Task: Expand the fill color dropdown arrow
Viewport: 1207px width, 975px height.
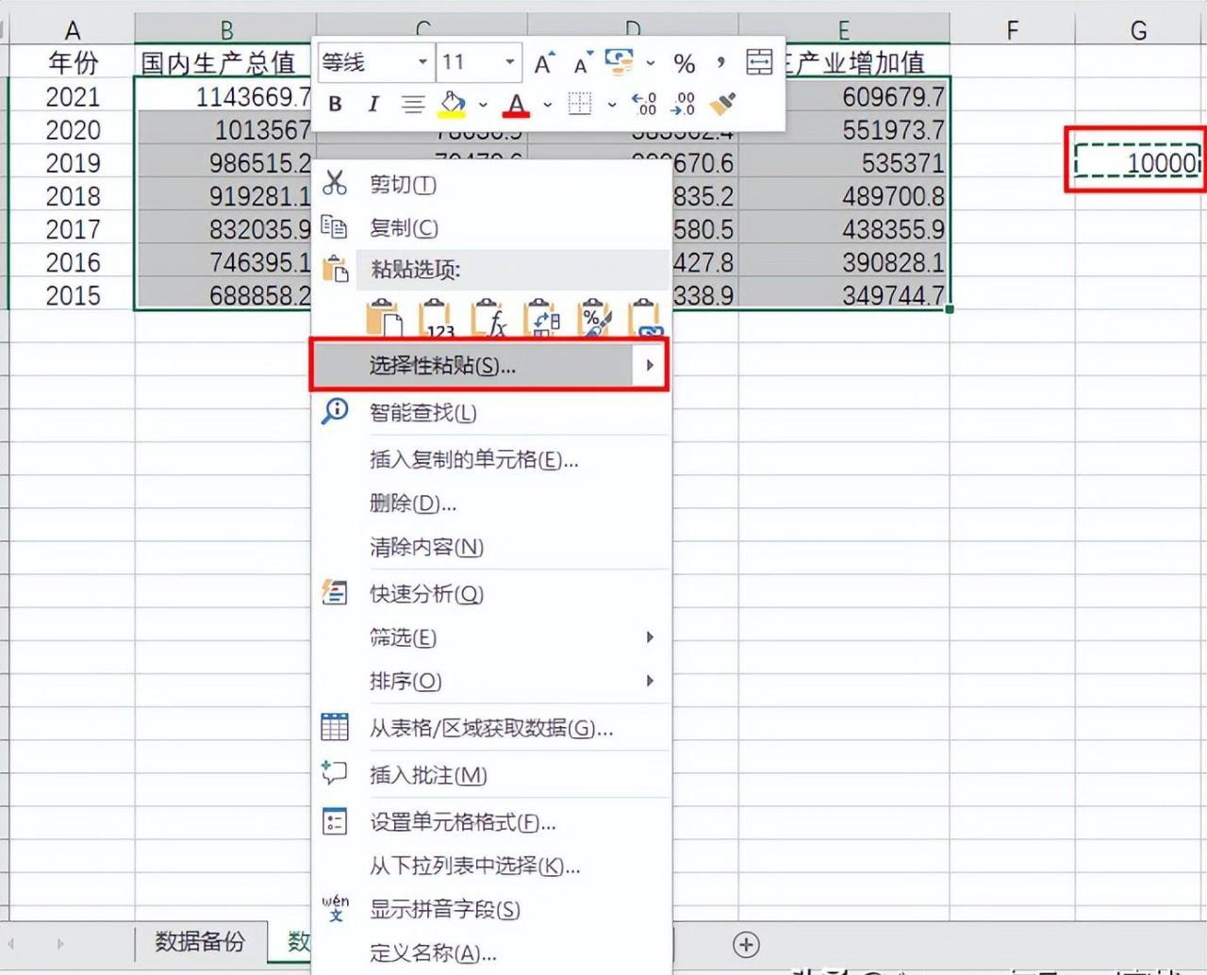Action: click(483, 105)
